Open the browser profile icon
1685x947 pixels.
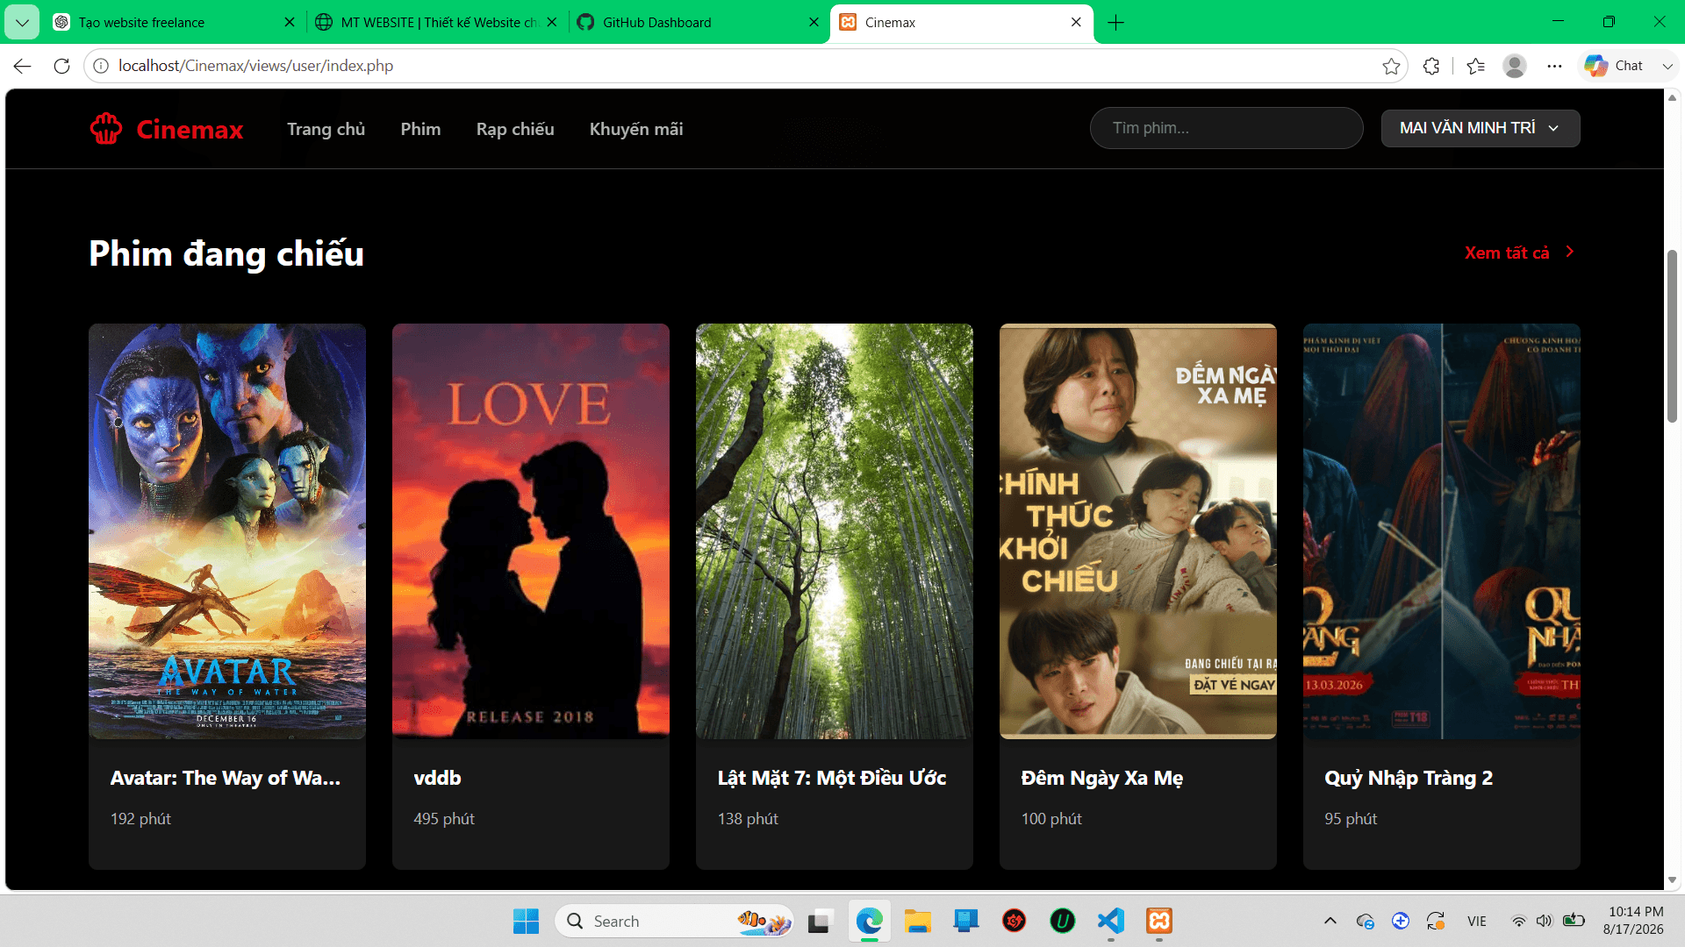point(1515,66)
